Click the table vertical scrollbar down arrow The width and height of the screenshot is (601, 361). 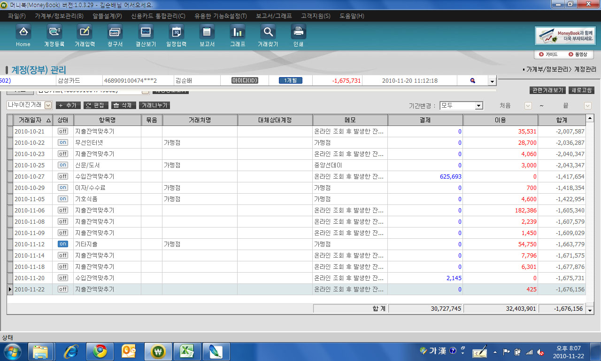(x=590, y=310)
